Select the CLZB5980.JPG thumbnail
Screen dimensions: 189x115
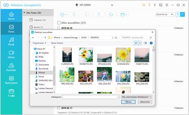point(67,56)
